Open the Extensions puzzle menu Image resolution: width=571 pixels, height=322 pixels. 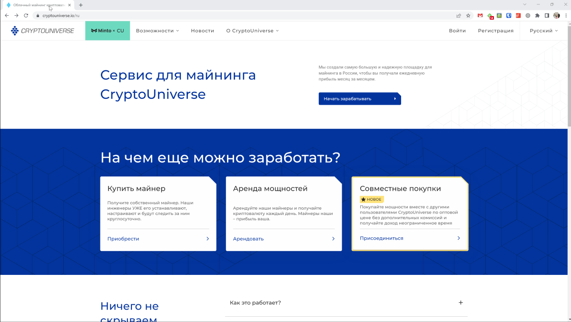click(x=537, y=15)
